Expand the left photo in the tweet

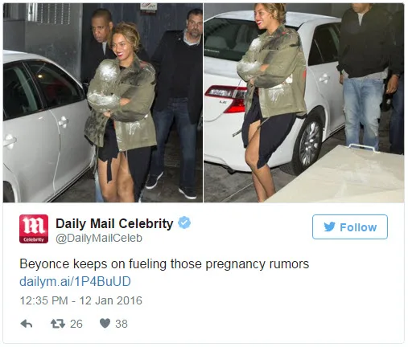tap(103, 103)
